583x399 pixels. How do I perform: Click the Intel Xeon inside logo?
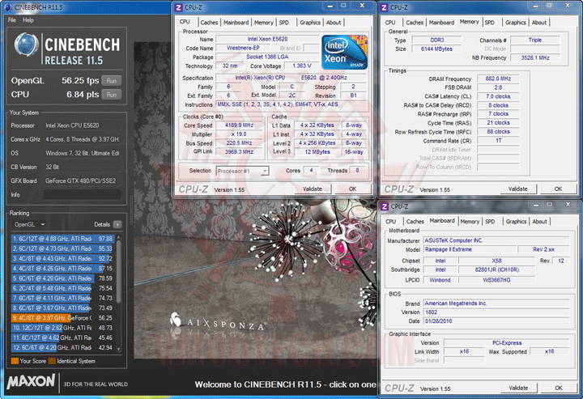(x=344, y=53)
